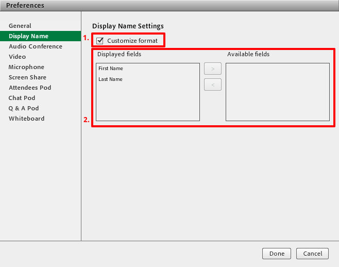Cancel the preferences dialog
This screenshot has height=267, width=339.
click(312, 254)
